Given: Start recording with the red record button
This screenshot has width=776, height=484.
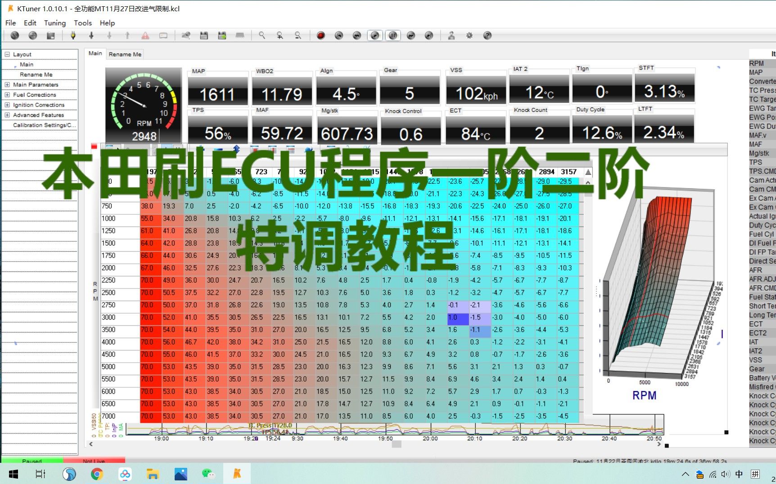Looking at the screenshot, I should [x=321, y=36].
